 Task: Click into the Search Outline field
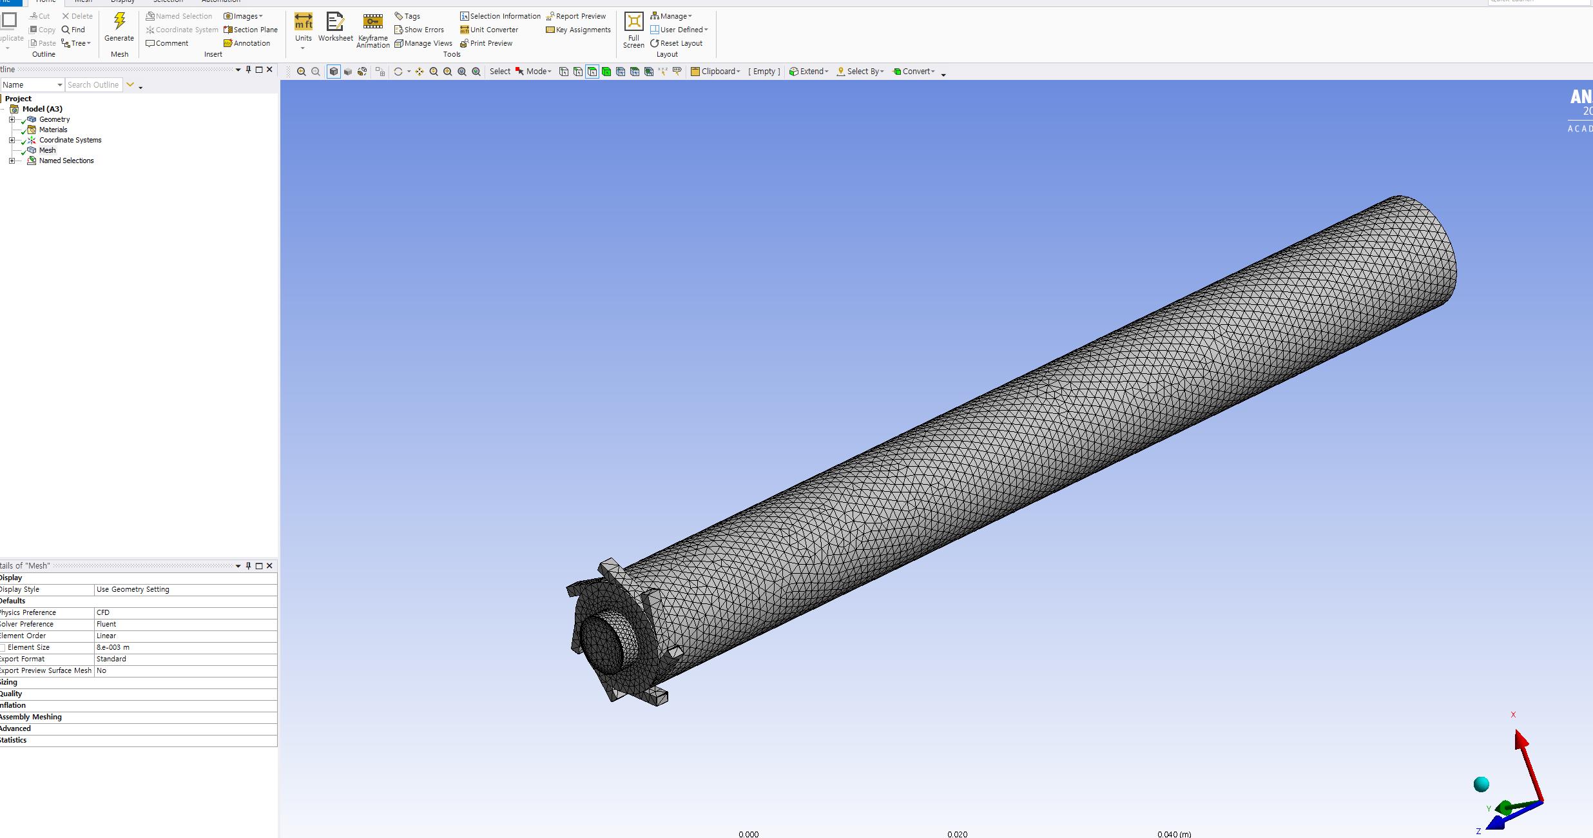click(93, 84)
